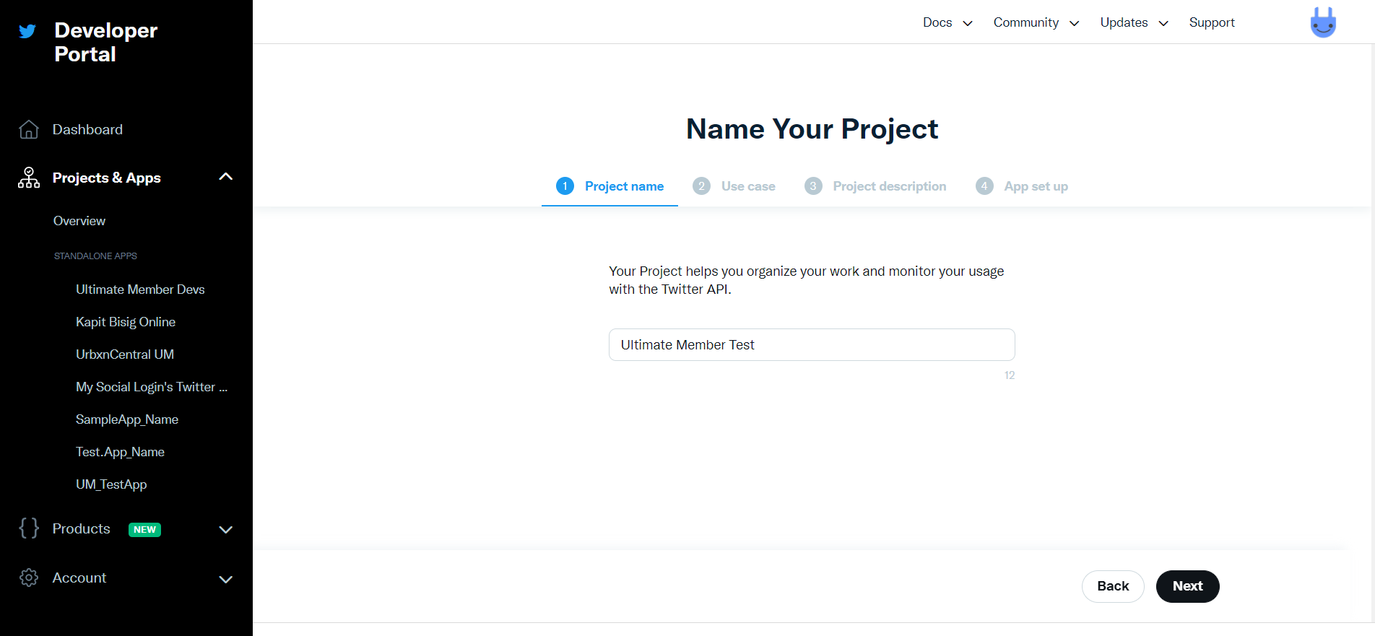Image resolution: width=1375 pixels, height=636 pixels.
Task: Click the Back button
Action: coord(1113,586)
